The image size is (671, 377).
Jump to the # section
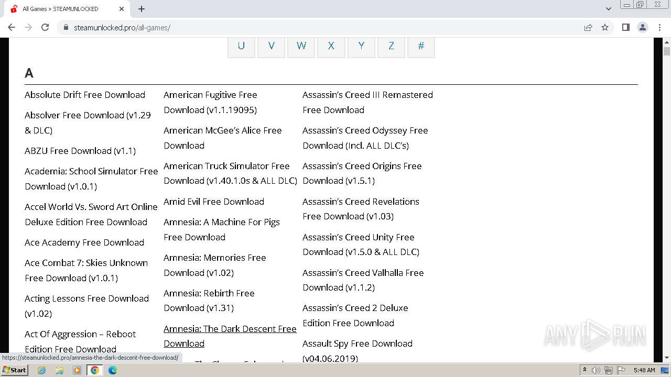421,46
